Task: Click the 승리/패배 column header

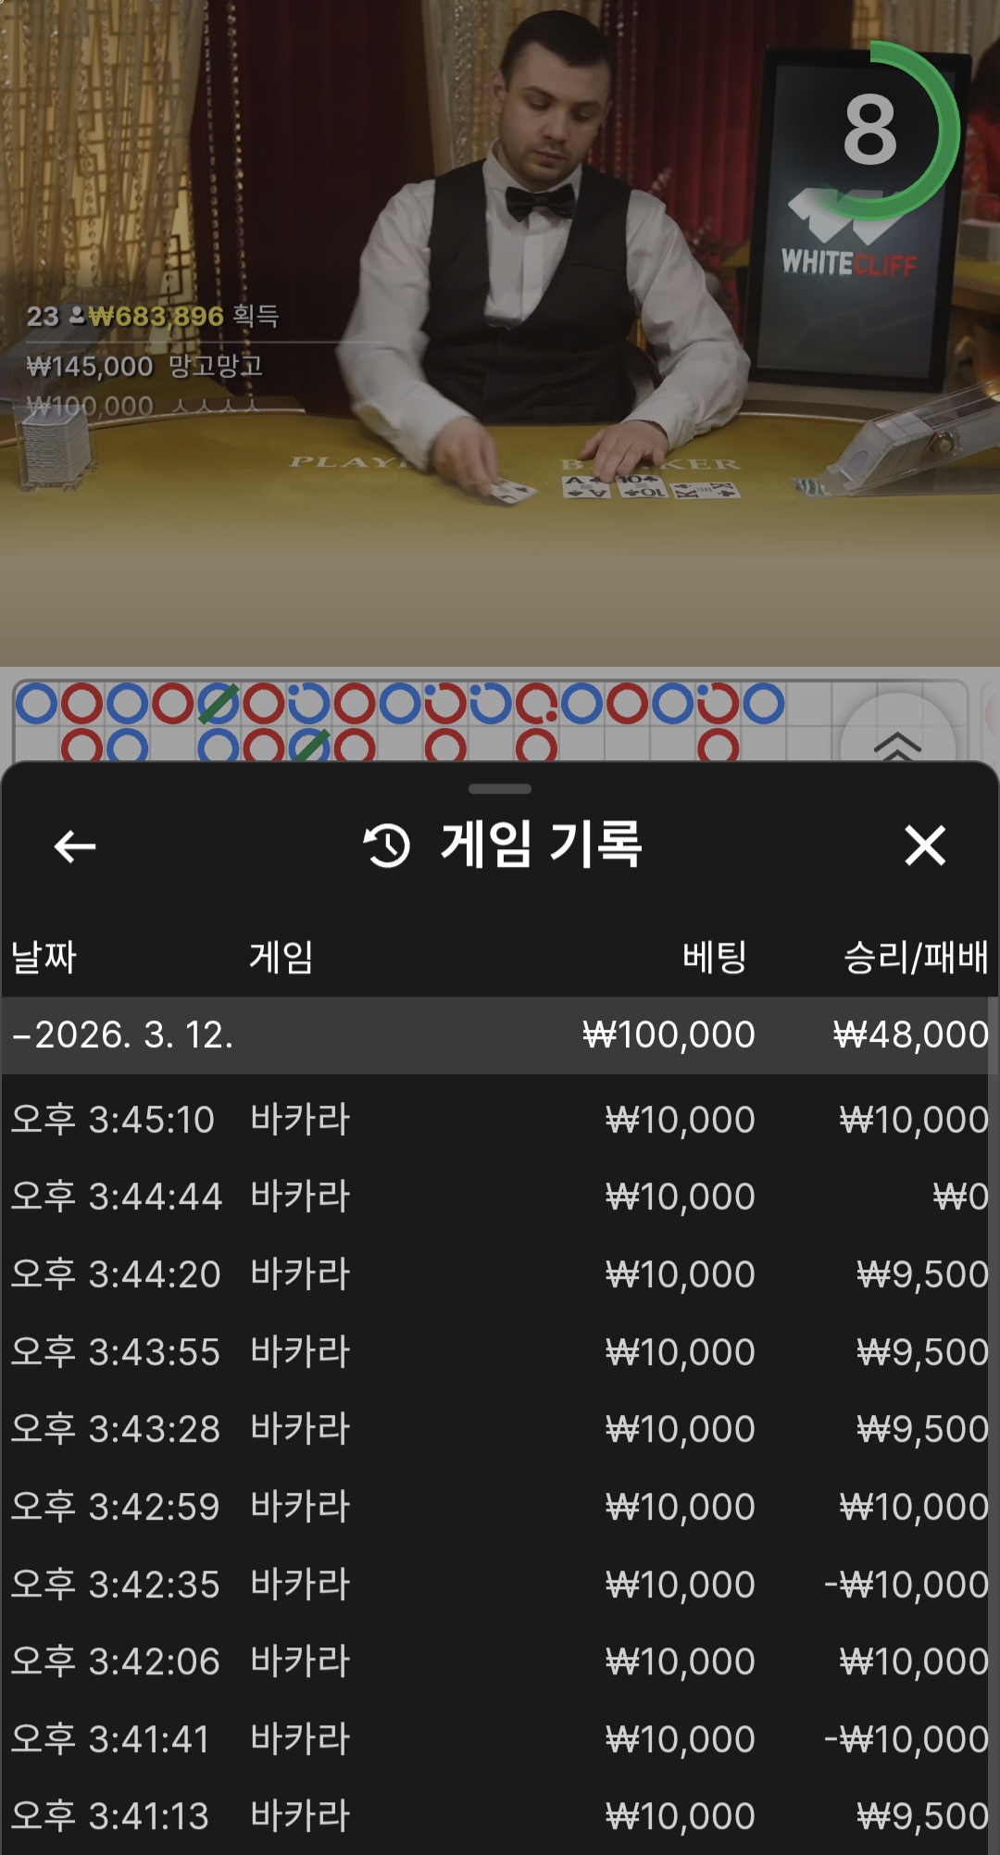Action: [x=915, y=957]
